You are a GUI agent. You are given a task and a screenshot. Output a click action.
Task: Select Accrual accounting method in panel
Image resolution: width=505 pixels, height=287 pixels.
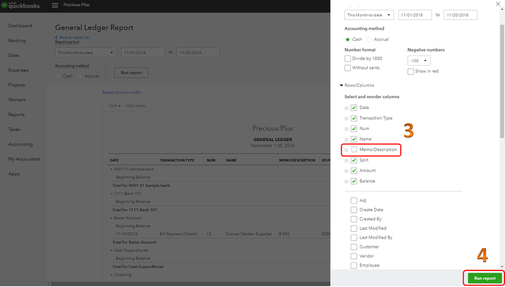[370, 39]
